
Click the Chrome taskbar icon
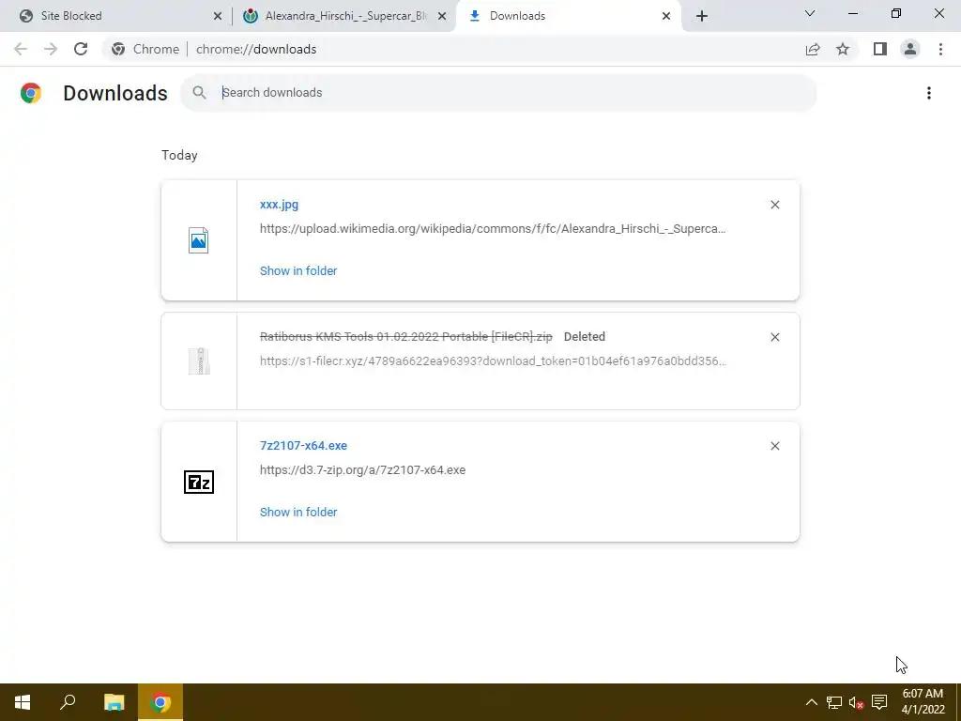coord(160,702)
